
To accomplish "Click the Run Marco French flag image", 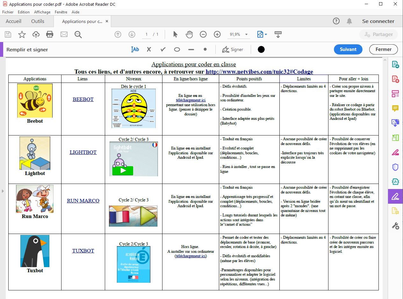I will click(x=133, y=216).
